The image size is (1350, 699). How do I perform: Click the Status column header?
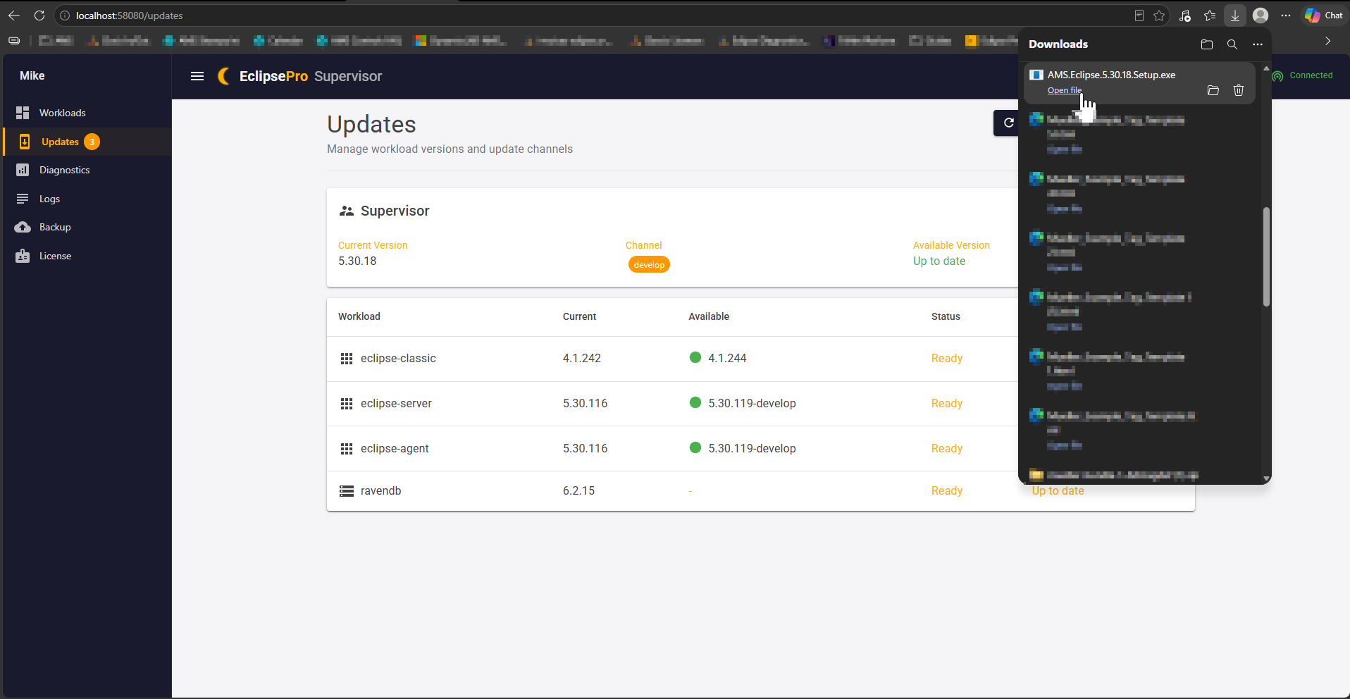point(946,316)
